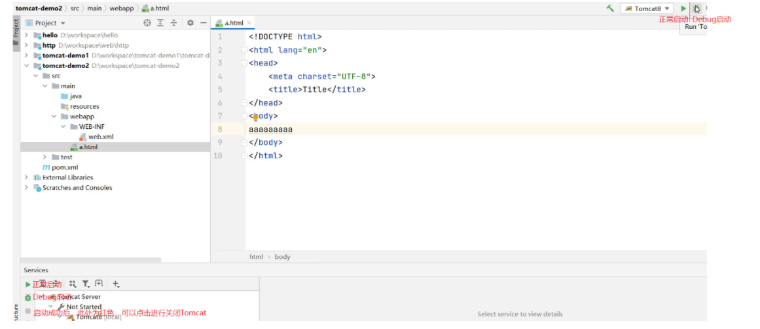Collapse the tomcat-demo2 project node
760x329 pixels.
tap(27, 65)
